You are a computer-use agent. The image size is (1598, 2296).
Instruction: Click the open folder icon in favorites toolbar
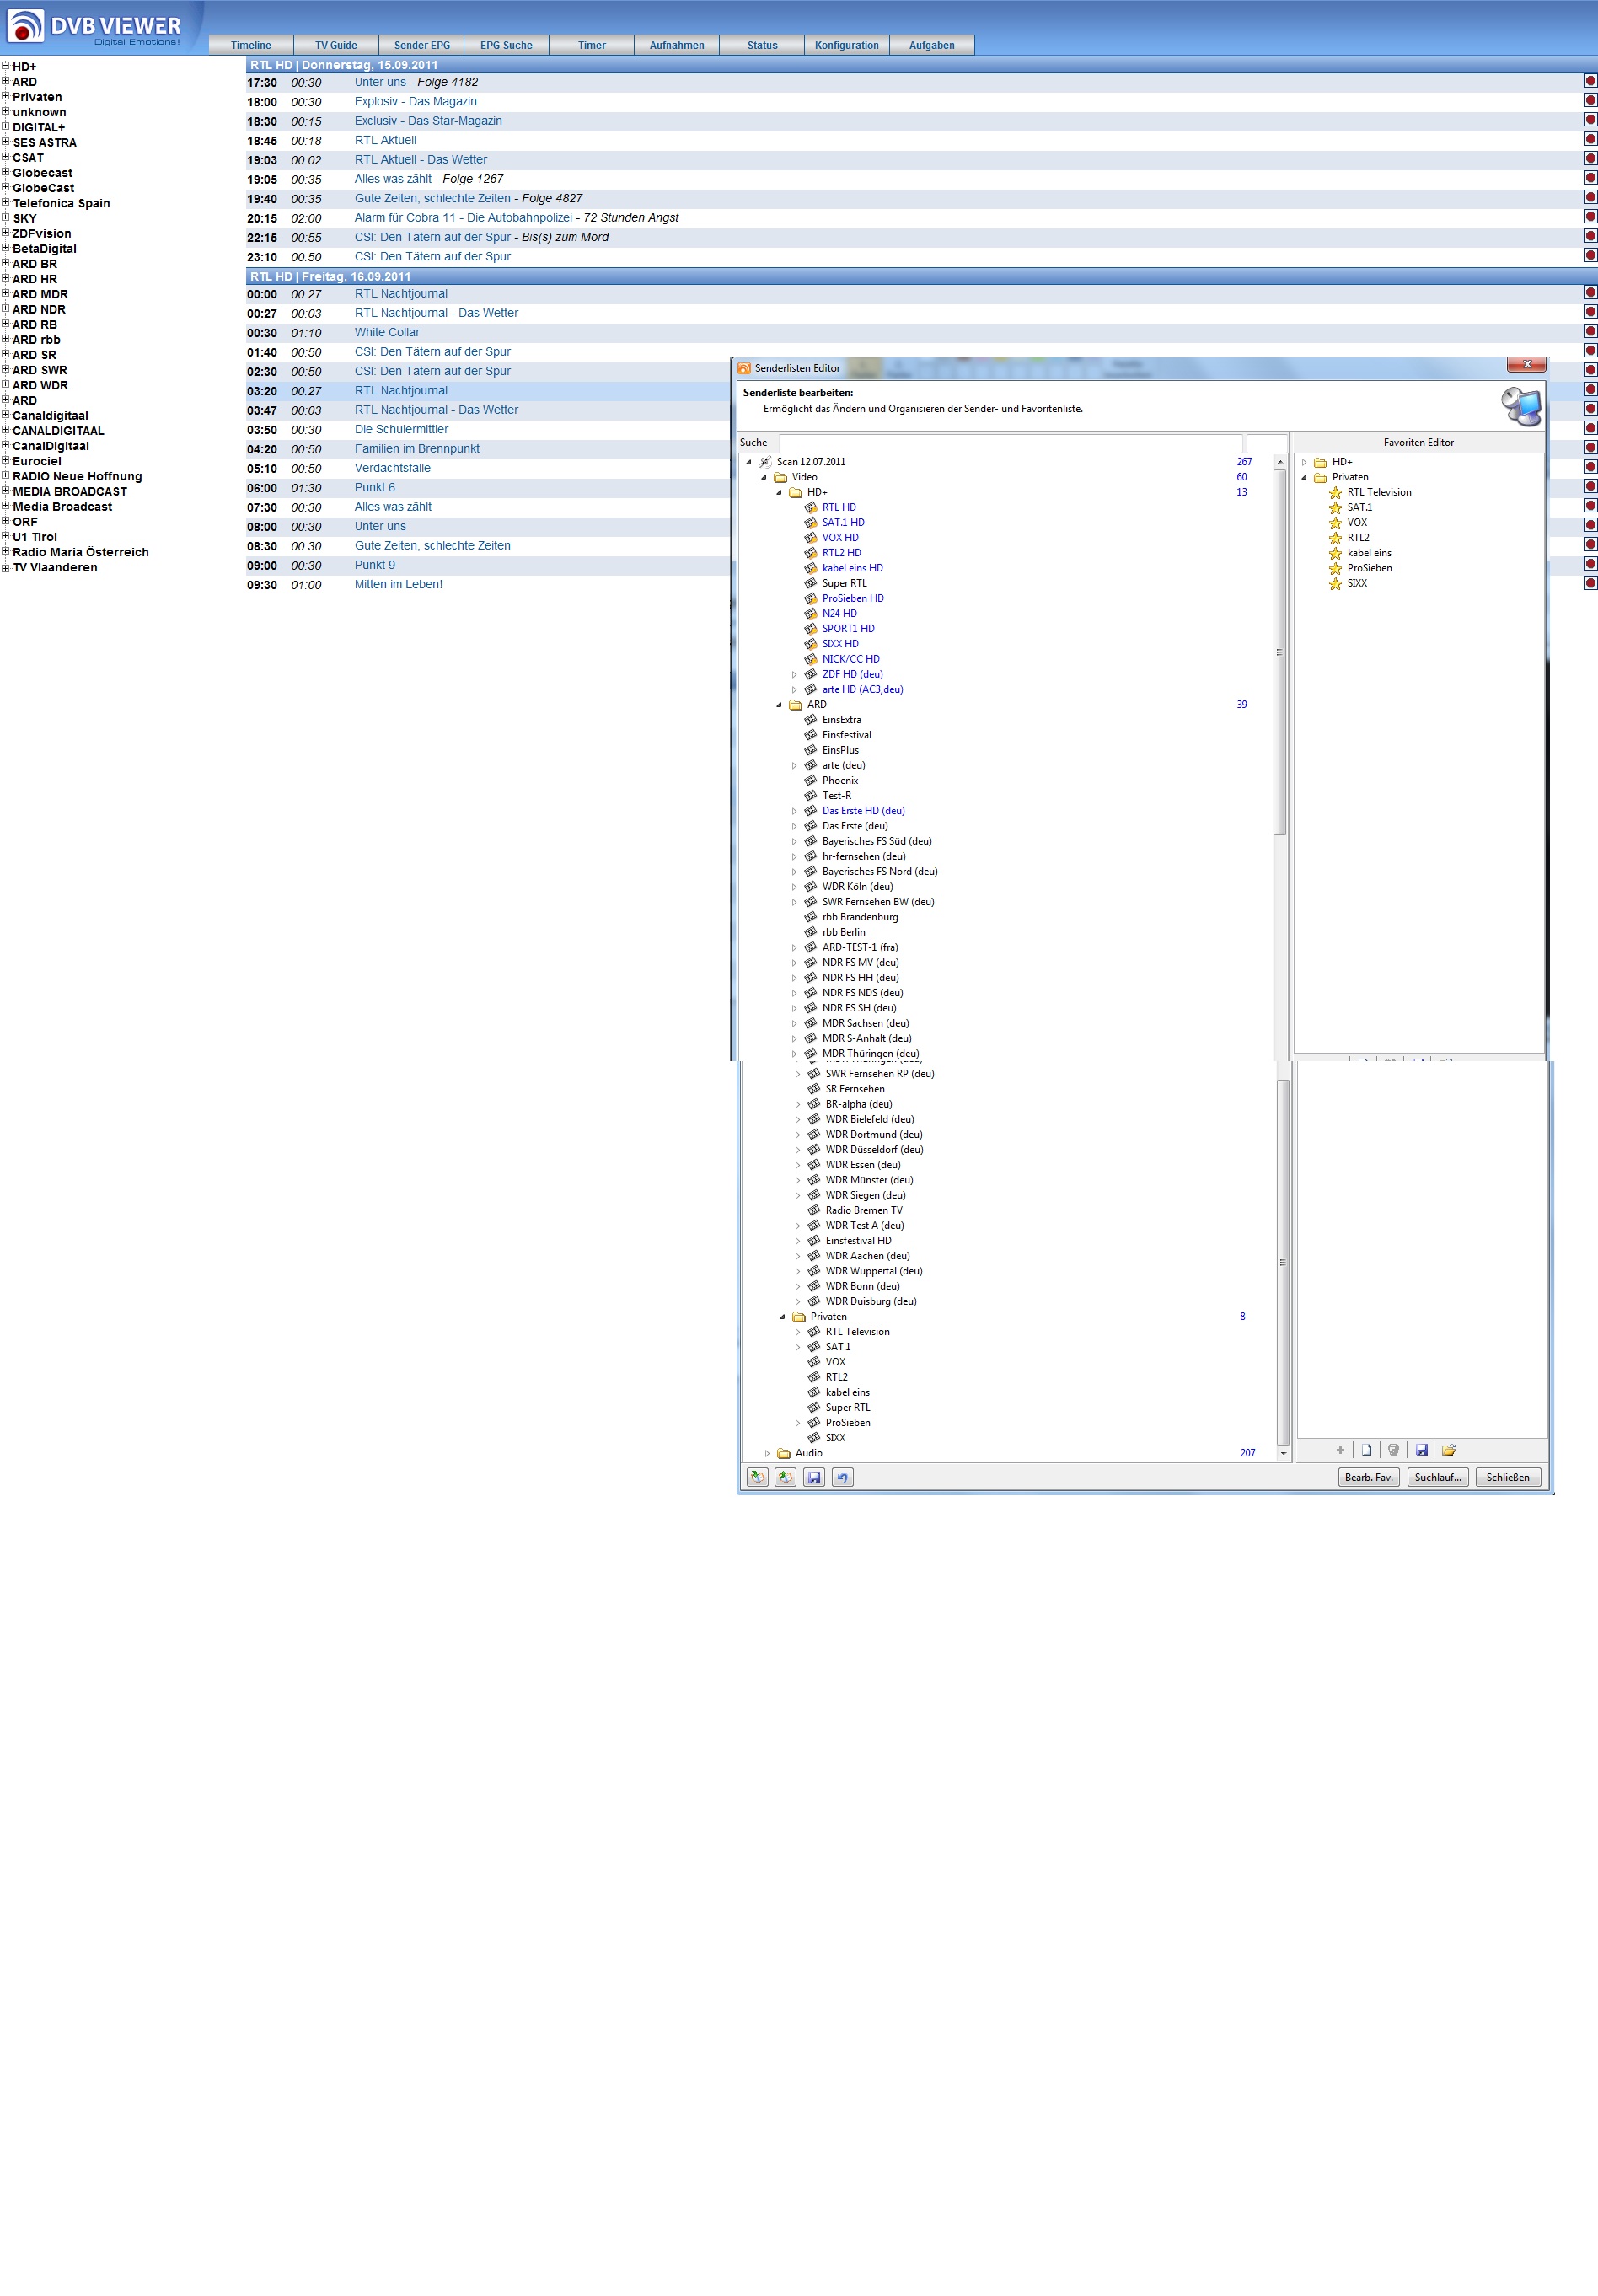(x=1448, y=1450)
